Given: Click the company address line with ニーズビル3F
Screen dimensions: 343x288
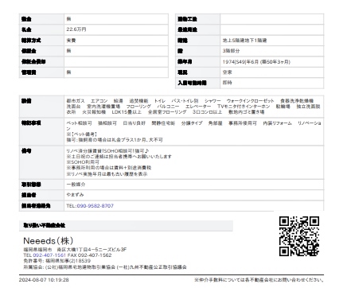Looking at the screenshot, I should tap(75, 250).
